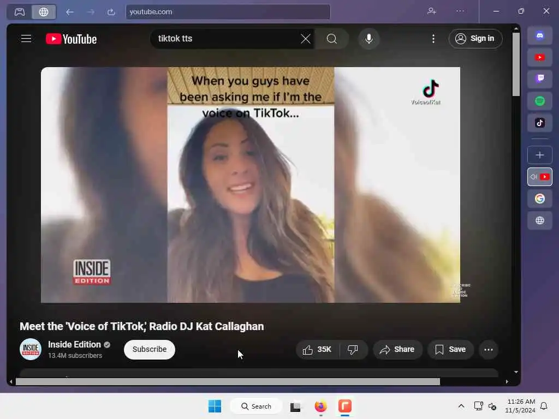This screenshot has width=559, height=419.
Task: Reload the page with refresh icon
Action: coord(111,12)
